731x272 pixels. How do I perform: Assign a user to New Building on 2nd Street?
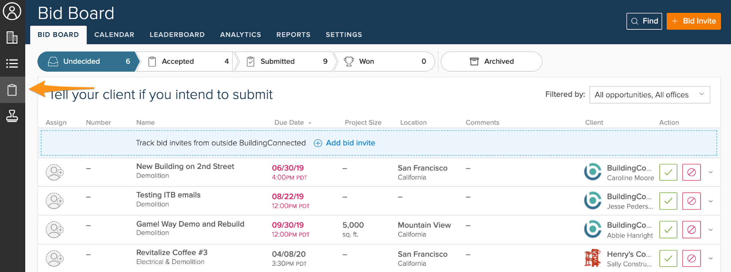tap(54, 172)
